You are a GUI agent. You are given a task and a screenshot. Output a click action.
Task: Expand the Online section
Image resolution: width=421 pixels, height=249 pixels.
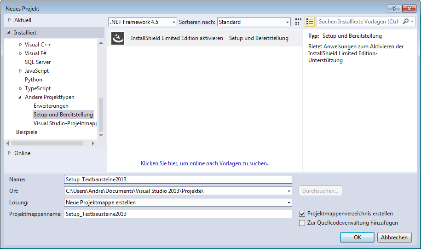pos(10,153)
